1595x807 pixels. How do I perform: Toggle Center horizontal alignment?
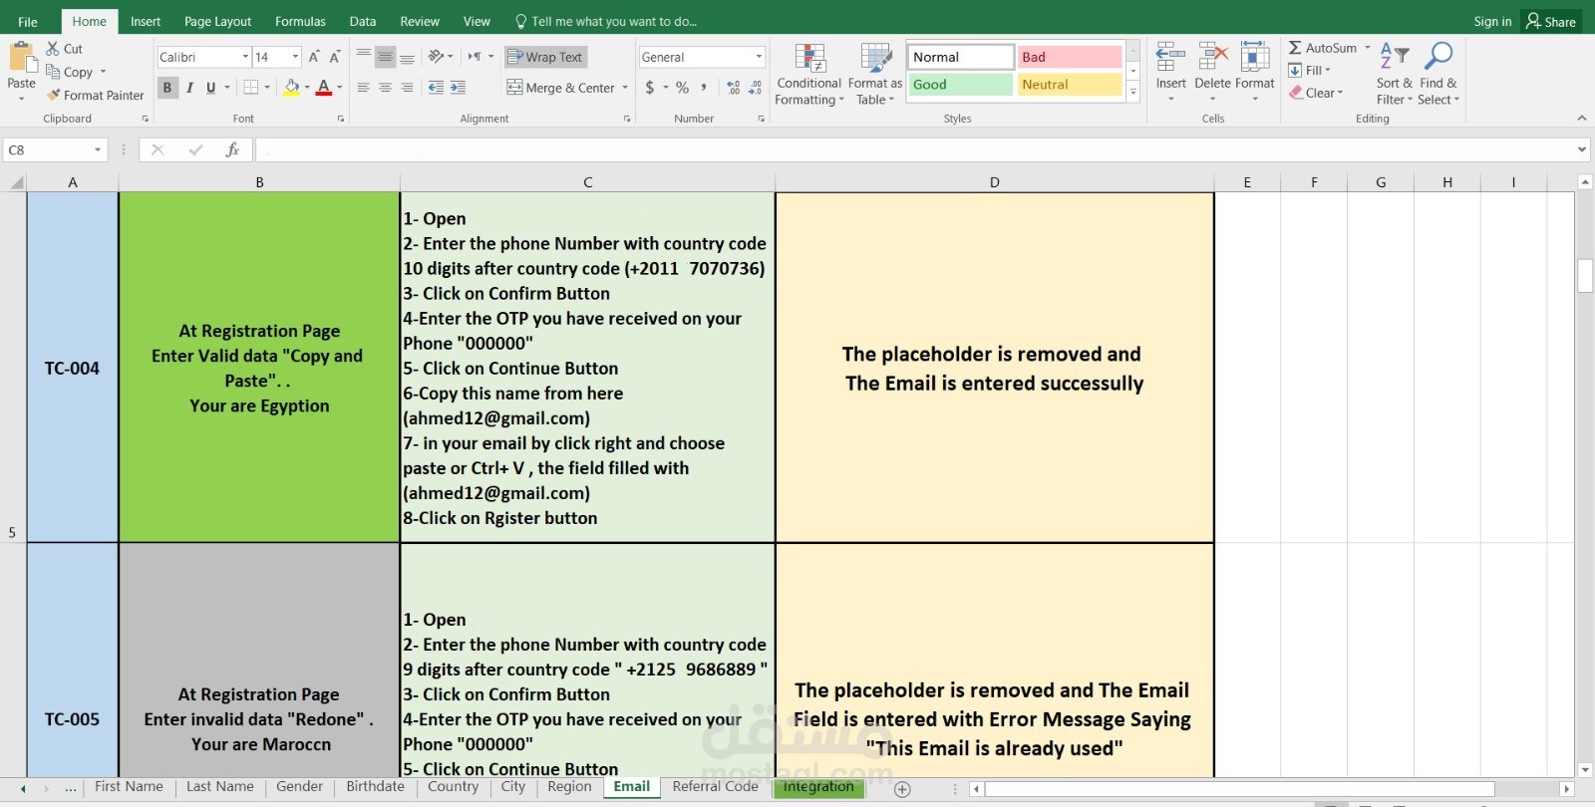385,88
